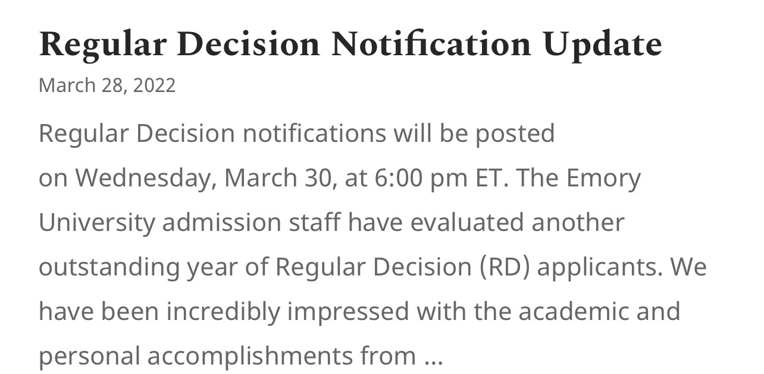Select the trailing ellipsis after "accomplishments from"
The image size is (764, 374).
click(x=434, y=357)
